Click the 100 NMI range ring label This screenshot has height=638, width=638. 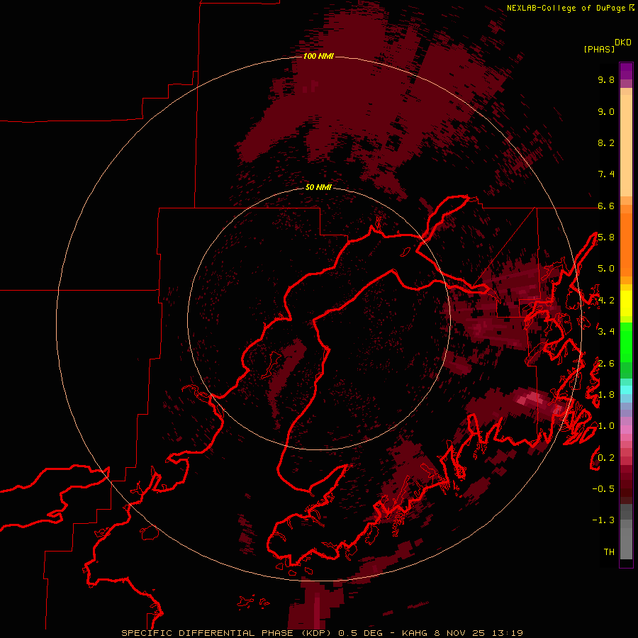[318, 56]
